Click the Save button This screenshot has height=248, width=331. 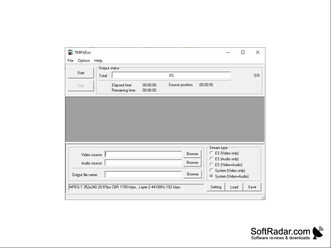(x=252, y=187)
